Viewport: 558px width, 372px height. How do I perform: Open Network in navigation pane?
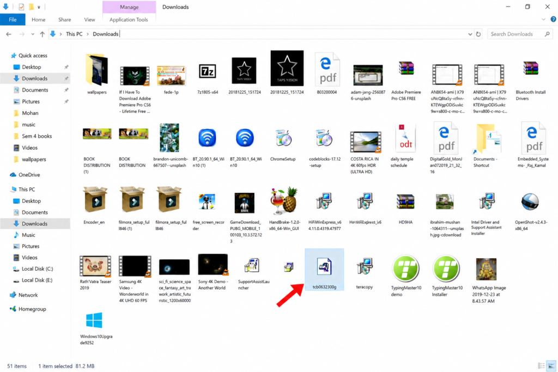pyautogui.click(x=28, y=295)
